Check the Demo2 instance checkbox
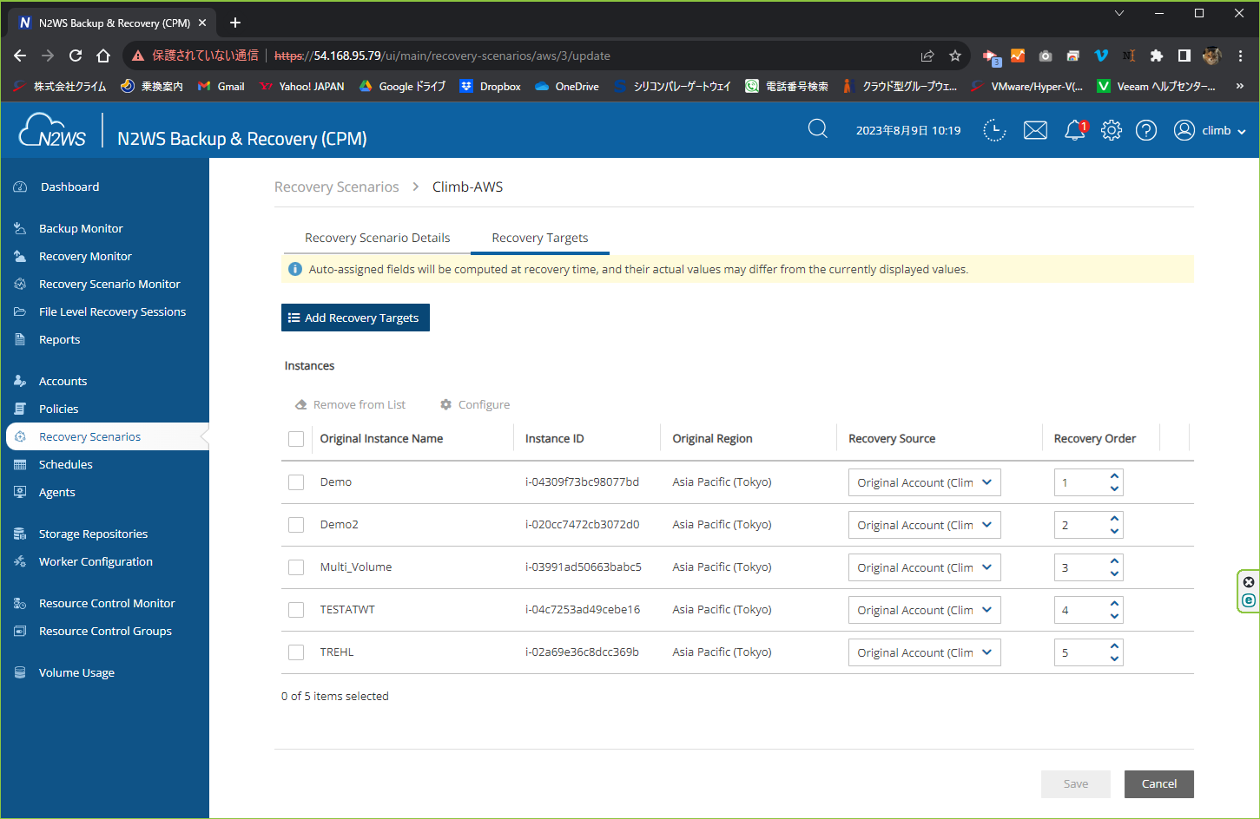 click(x=296, y=525)
